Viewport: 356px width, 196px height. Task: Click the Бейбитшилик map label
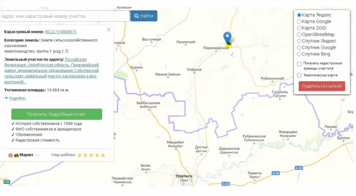pyautogui.click(x=148, y=103)
